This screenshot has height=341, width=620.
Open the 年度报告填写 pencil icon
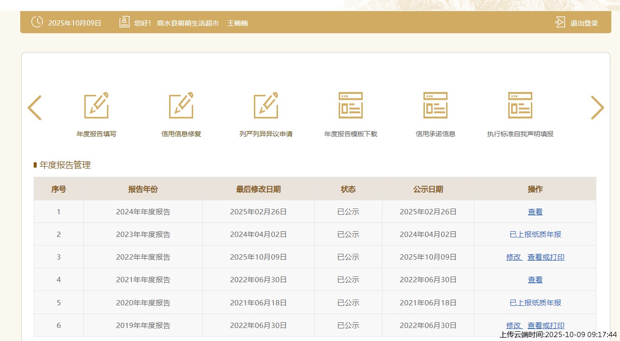coord(96,105)
